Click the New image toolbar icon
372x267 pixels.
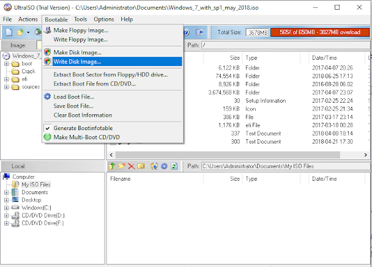[9, 32]
